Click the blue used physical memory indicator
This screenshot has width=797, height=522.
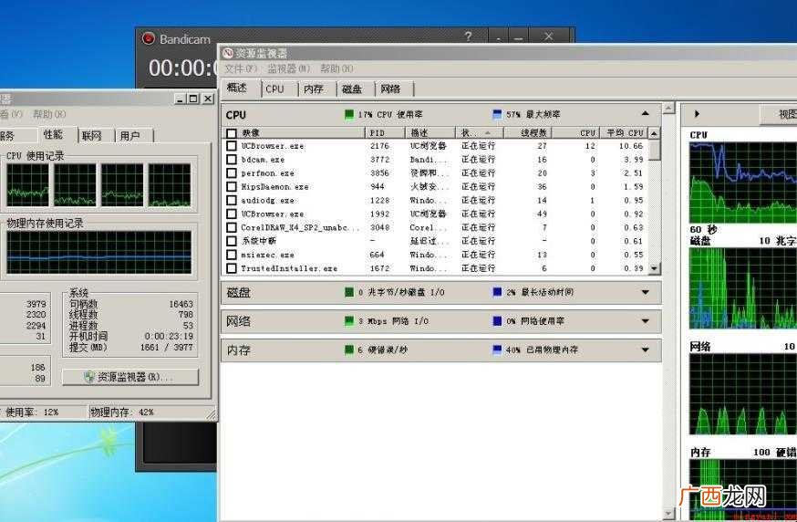[497, 350]
